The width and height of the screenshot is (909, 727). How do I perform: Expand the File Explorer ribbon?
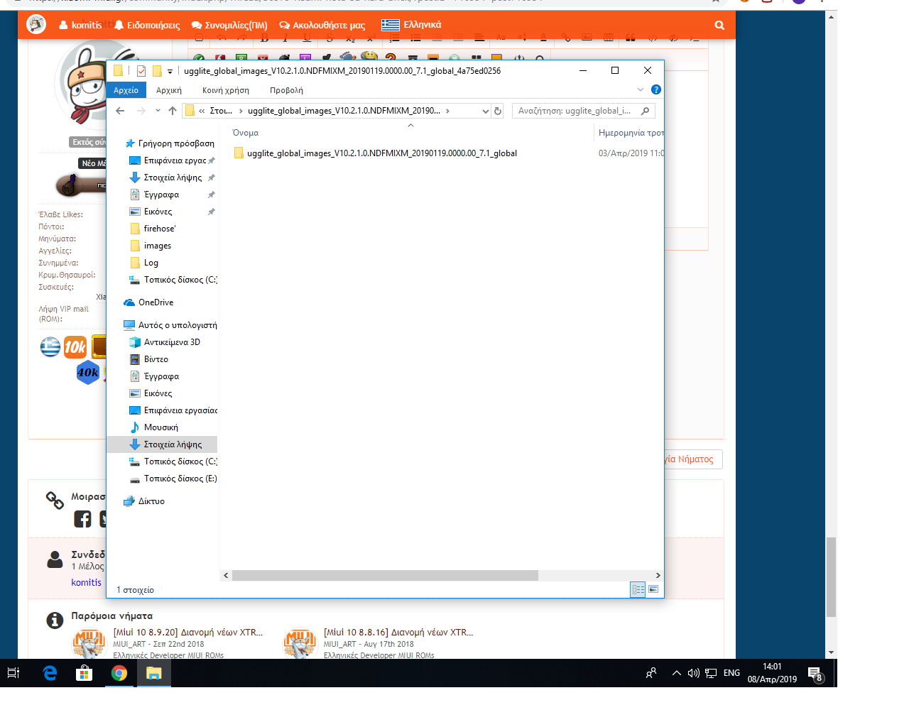coord(640,89)
